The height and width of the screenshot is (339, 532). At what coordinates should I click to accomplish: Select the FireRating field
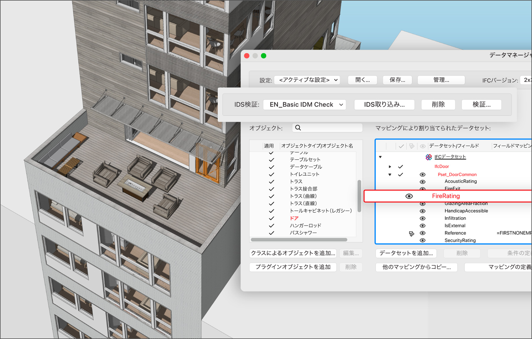tap(448, 196)
